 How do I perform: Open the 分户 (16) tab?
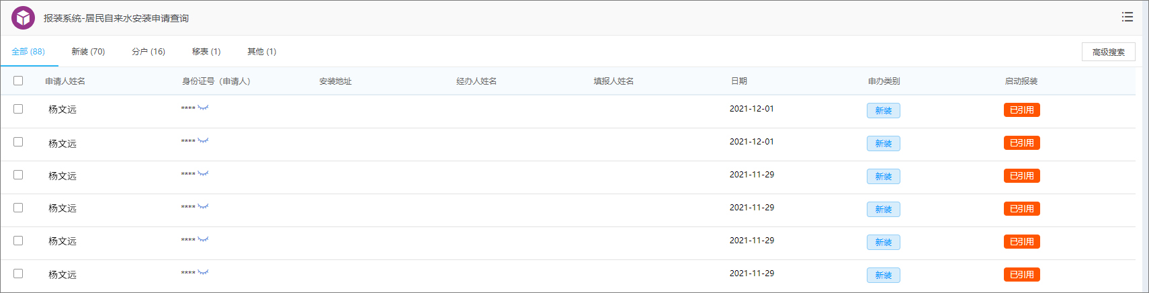148,52
